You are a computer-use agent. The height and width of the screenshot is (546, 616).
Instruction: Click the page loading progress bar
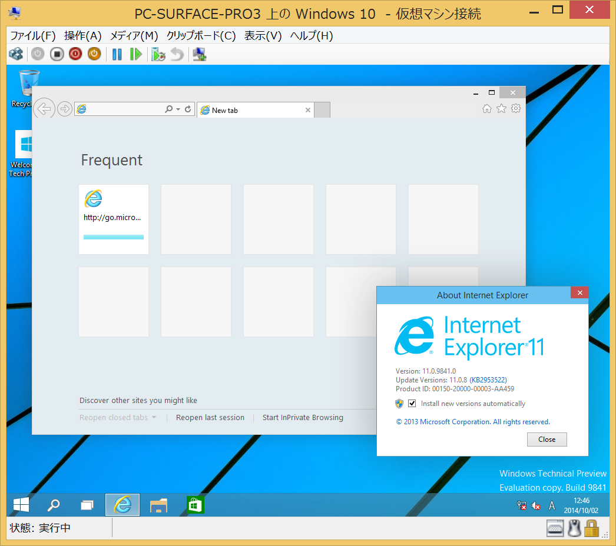(x=113, y=237)
